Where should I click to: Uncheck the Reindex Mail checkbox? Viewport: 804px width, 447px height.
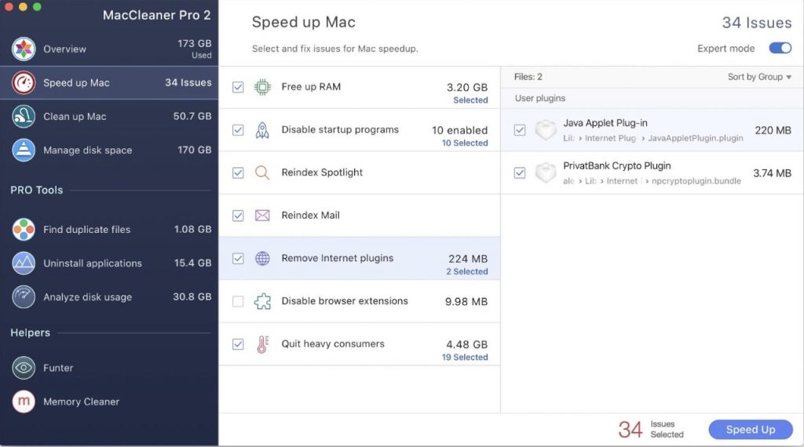click(x=238, y=216)
